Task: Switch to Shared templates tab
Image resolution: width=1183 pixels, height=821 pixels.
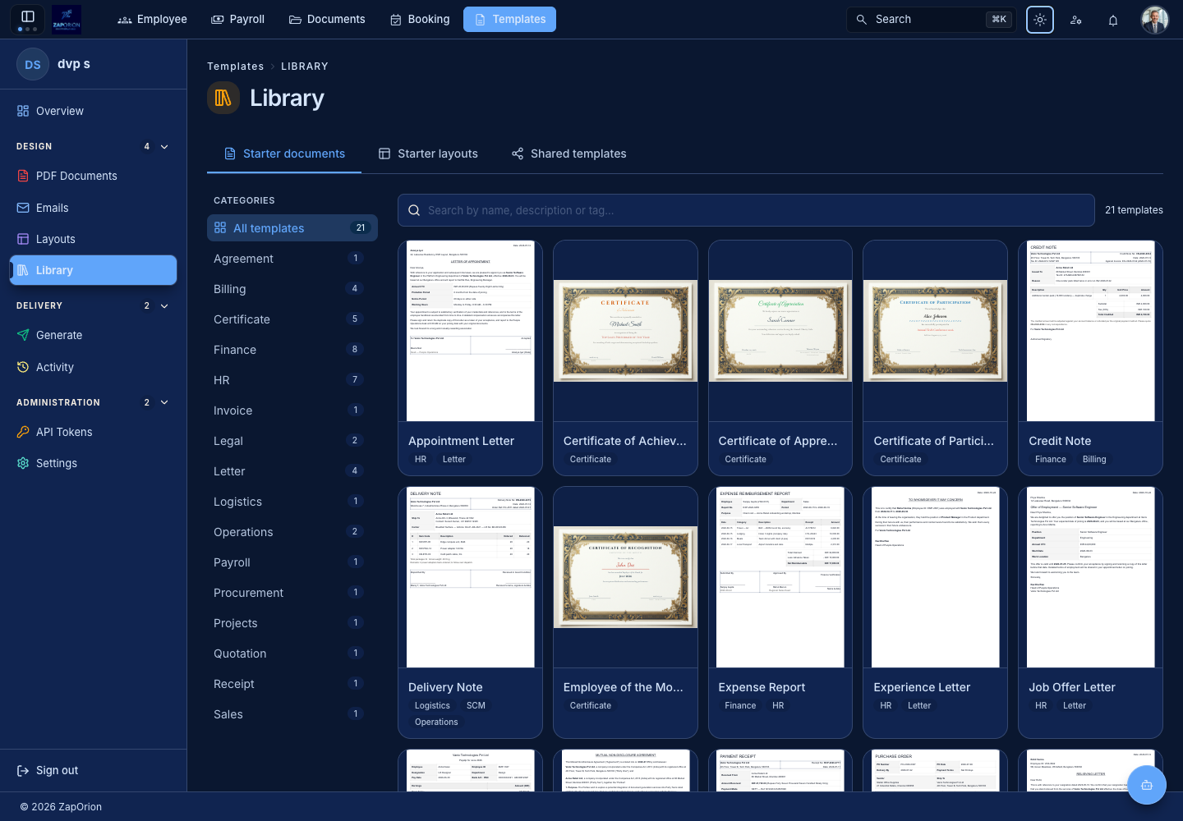Action: tap(568, 154)
